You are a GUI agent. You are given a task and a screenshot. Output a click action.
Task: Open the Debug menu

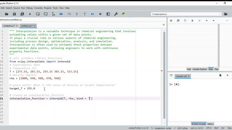29,8
